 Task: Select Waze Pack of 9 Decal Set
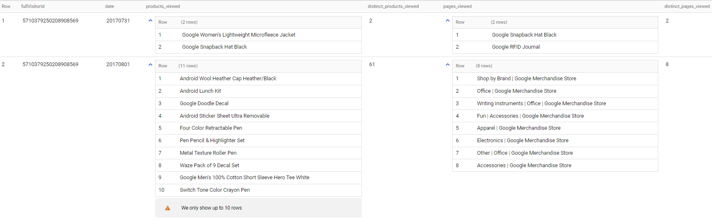click(209, 166)
